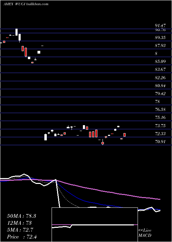Click the 89.35 price level label
Screen dimensions: 172x242
point(160,38)
